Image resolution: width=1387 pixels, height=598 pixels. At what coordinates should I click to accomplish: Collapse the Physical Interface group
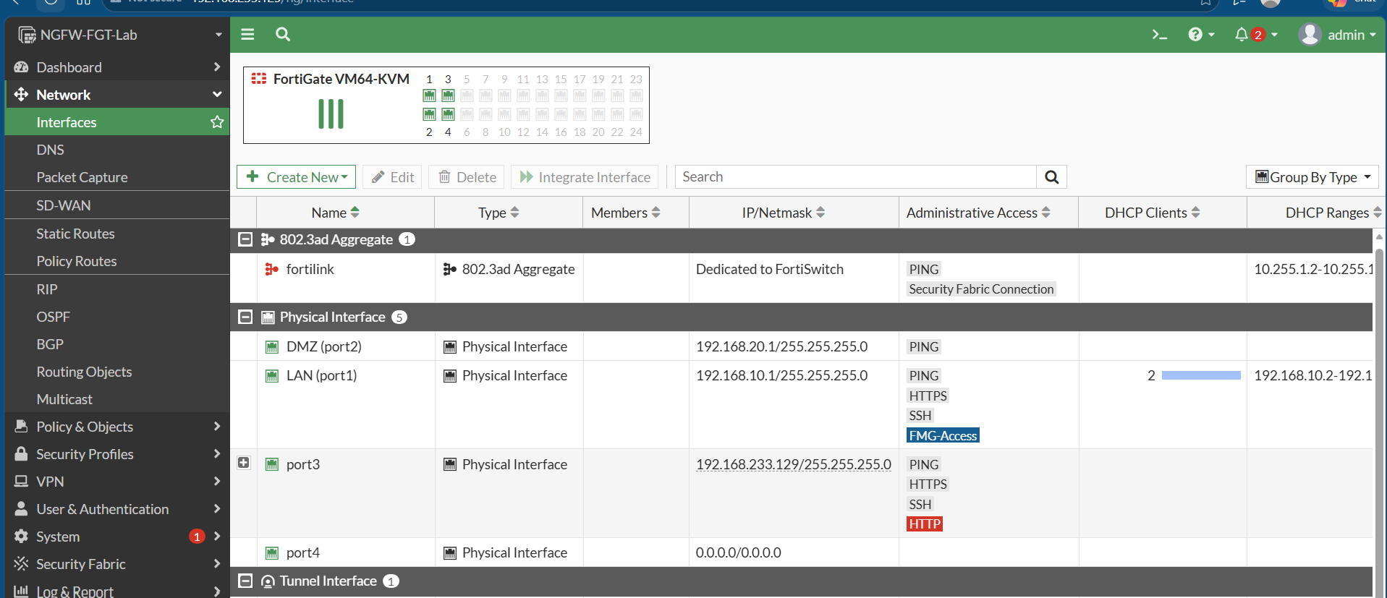click(246, 317)
